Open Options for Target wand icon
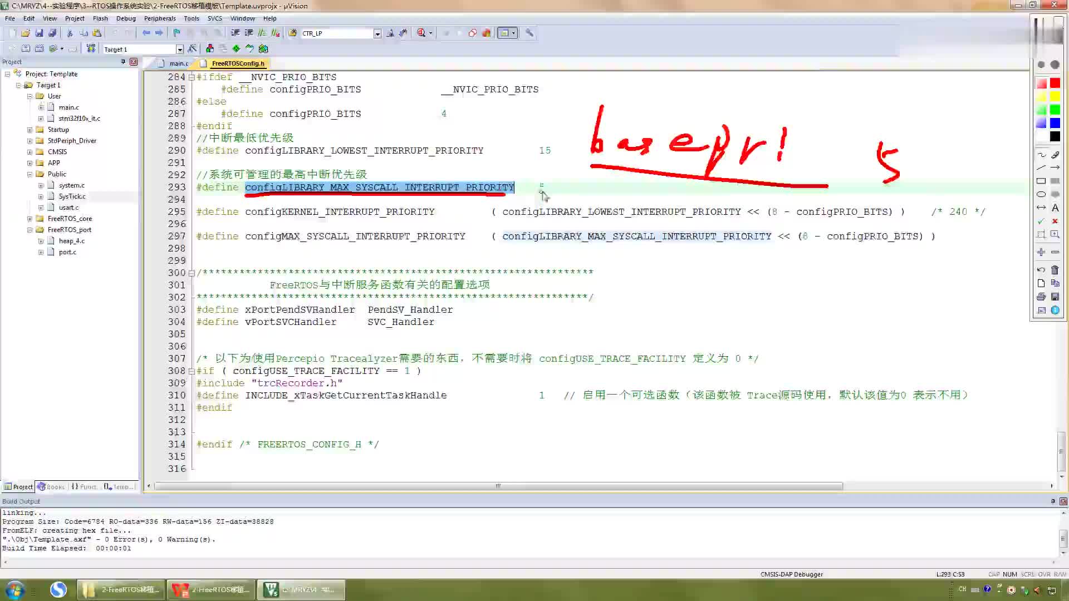 point(192,49)
